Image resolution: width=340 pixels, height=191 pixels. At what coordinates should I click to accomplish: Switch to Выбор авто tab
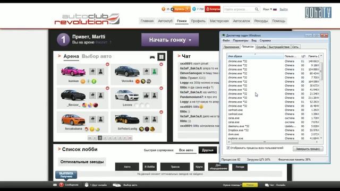(x=97, y=56)
